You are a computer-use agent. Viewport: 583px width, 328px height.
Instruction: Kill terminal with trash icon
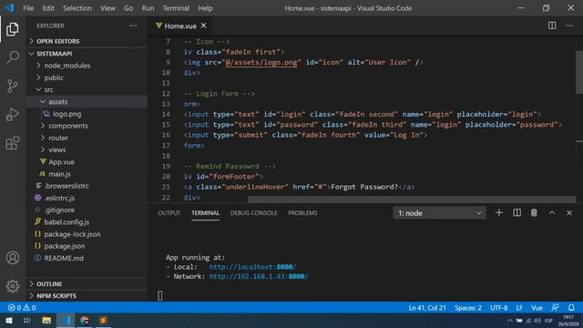(534, 212)
